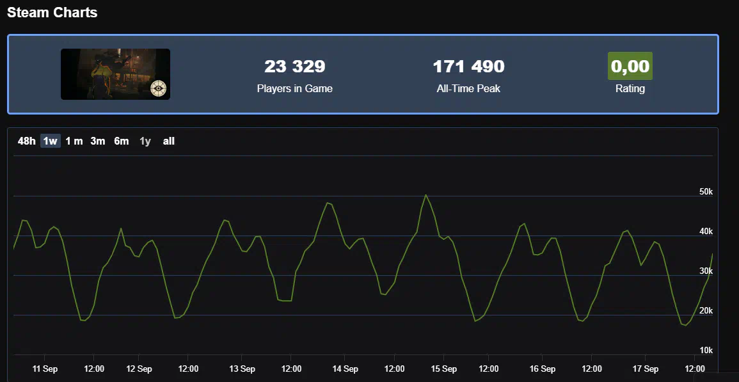Click the 11 Sep date label
739x382 pixels.
click(x=45, y=369)
